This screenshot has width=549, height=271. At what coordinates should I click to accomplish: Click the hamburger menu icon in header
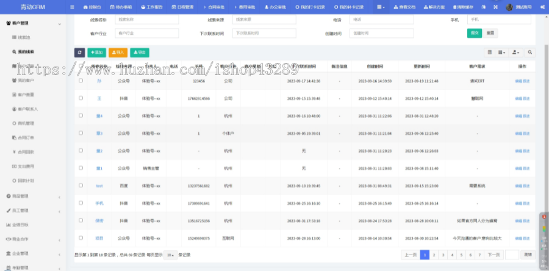[72, 7]
